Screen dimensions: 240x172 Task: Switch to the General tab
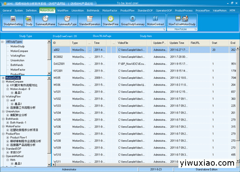7,10
